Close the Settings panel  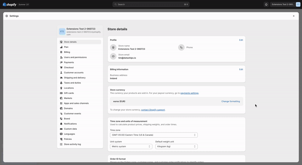[294, 16]
